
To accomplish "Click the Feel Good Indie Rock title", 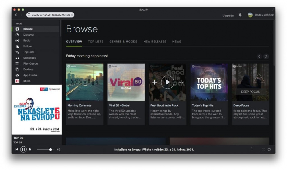I will [x=164, y=105].
